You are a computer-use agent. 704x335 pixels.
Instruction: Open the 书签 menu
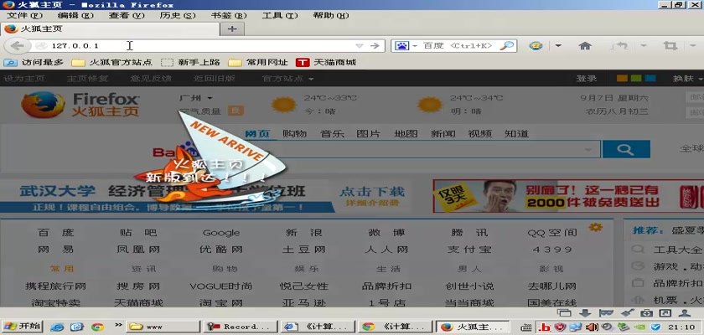[x=229, y=15]
